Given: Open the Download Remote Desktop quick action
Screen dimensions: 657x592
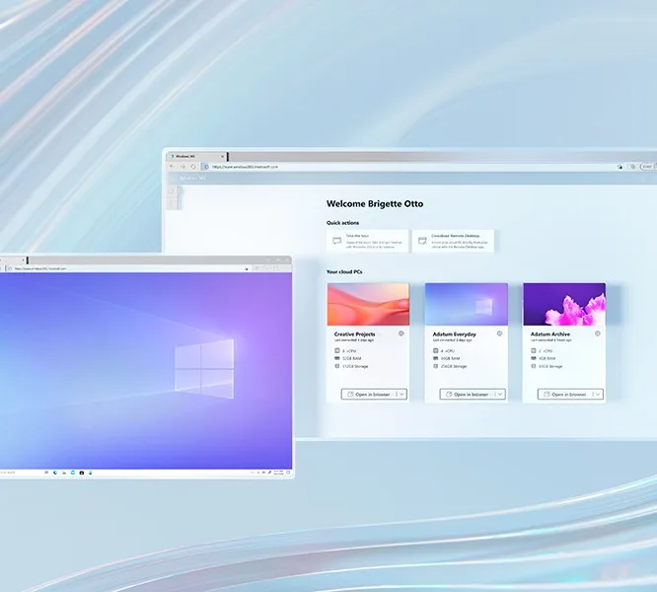Looking at the screenshot, I should point(453,241).
